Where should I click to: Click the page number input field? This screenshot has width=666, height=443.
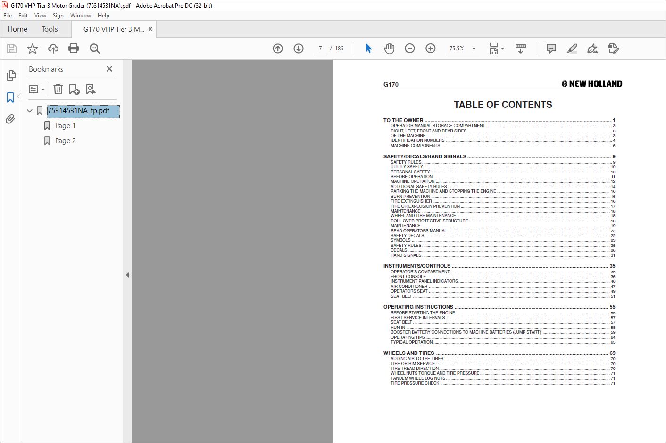[320, 49]
